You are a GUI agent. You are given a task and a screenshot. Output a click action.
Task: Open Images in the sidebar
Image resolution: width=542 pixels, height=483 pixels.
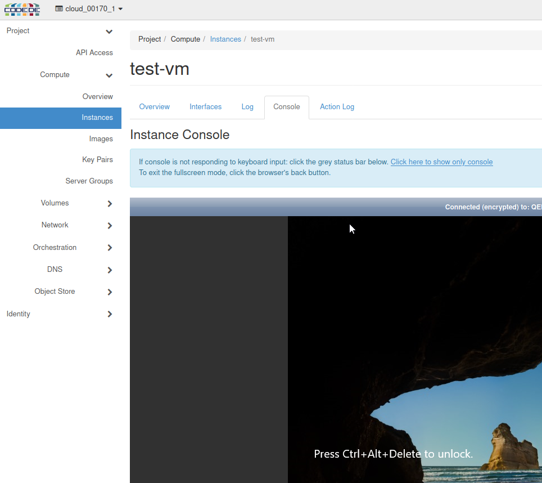[101, 138]
